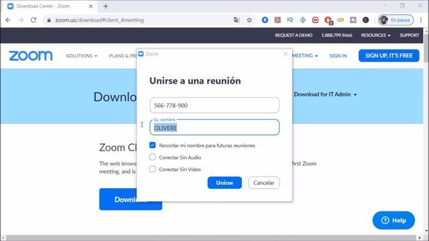Screen dimensions: 429x241
Task: Reload the Zoom download page
Action: 34,20
